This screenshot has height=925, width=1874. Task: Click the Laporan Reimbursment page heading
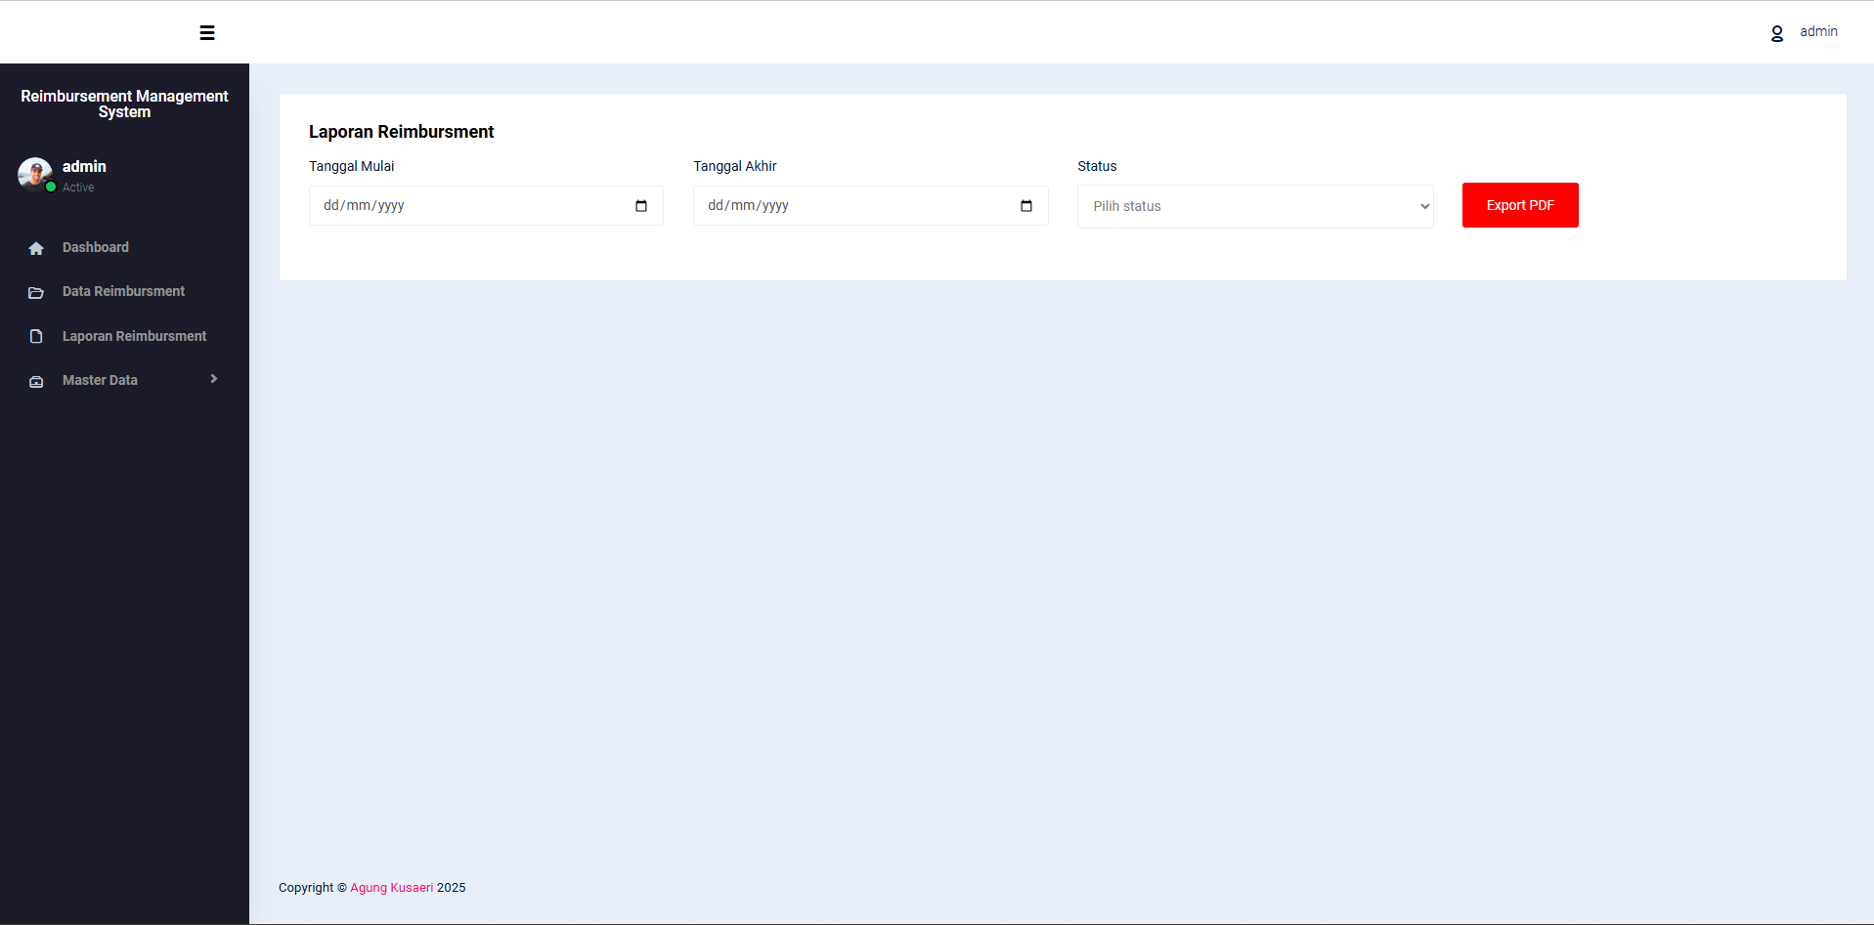[x=401, y=132]
